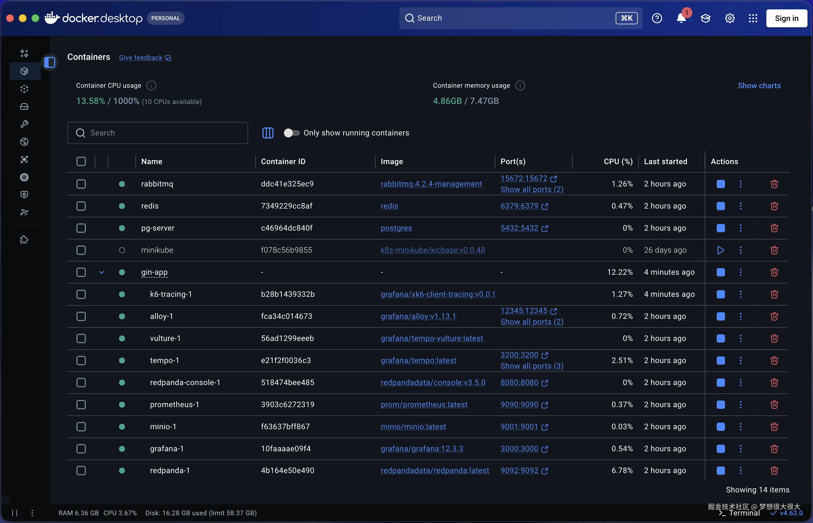
Task: Open the Terminal in status bar
Action: point(739,513)
